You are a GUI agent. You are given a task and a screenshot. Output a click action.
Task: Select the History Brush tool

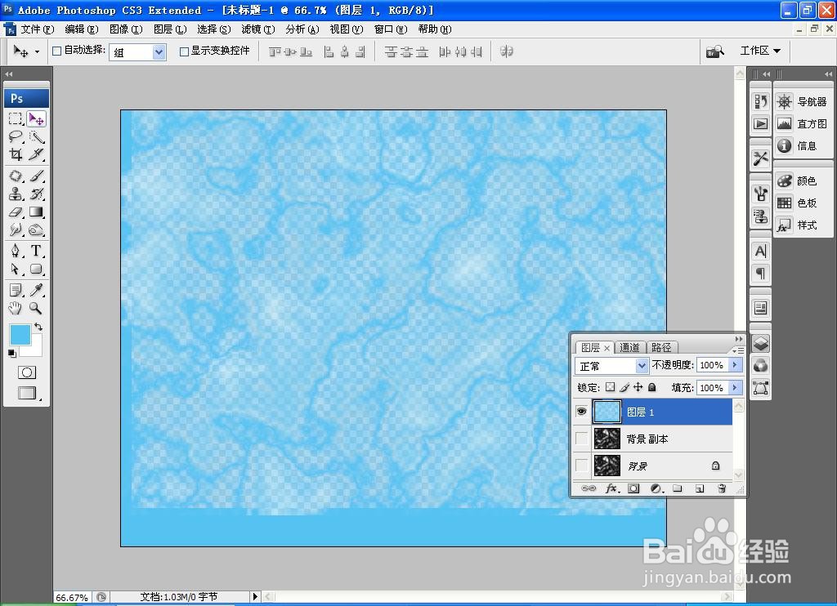point(36,194)
